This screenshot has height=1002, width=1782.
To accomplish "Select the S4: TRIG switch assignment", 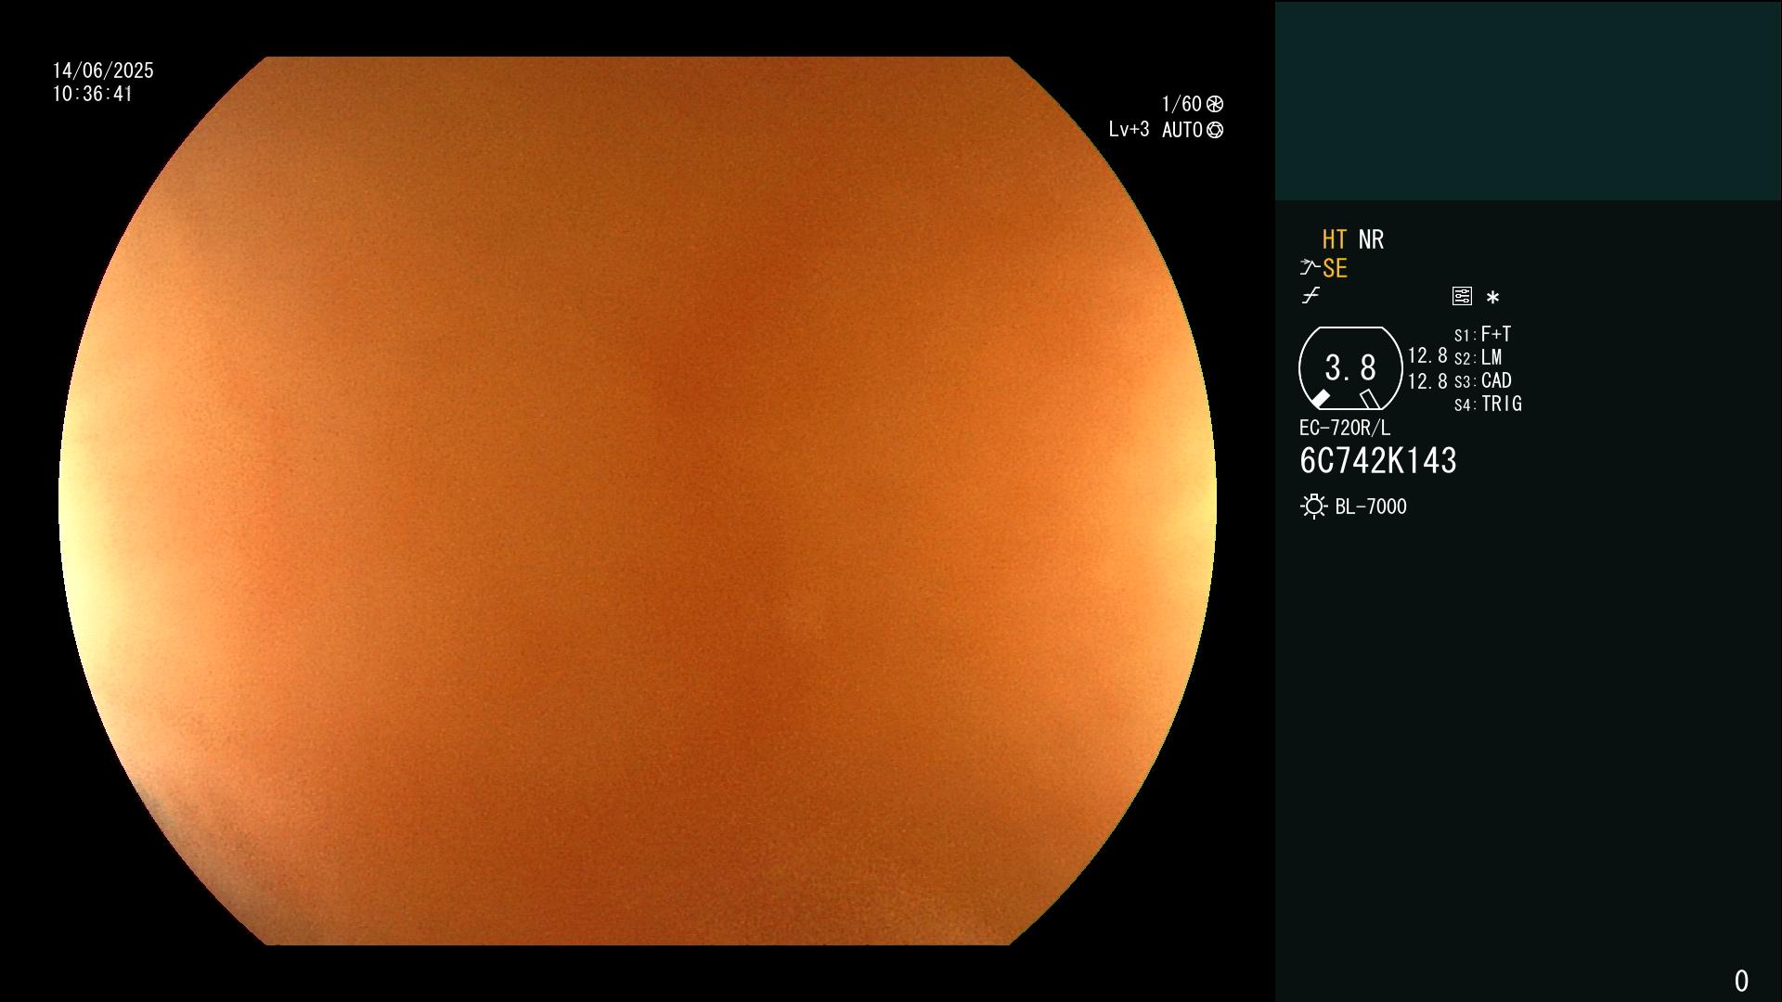I will [1488, 404].
